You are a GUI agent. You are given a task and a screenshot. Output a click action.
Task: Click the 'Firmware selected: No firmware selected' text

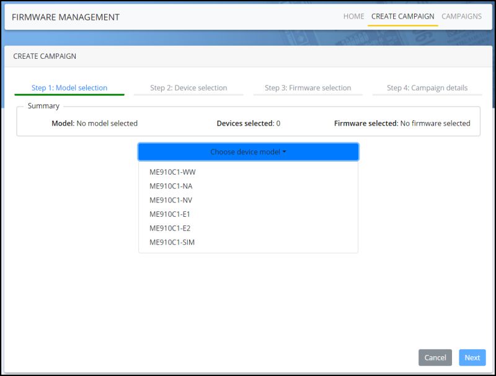pos(402,123)
